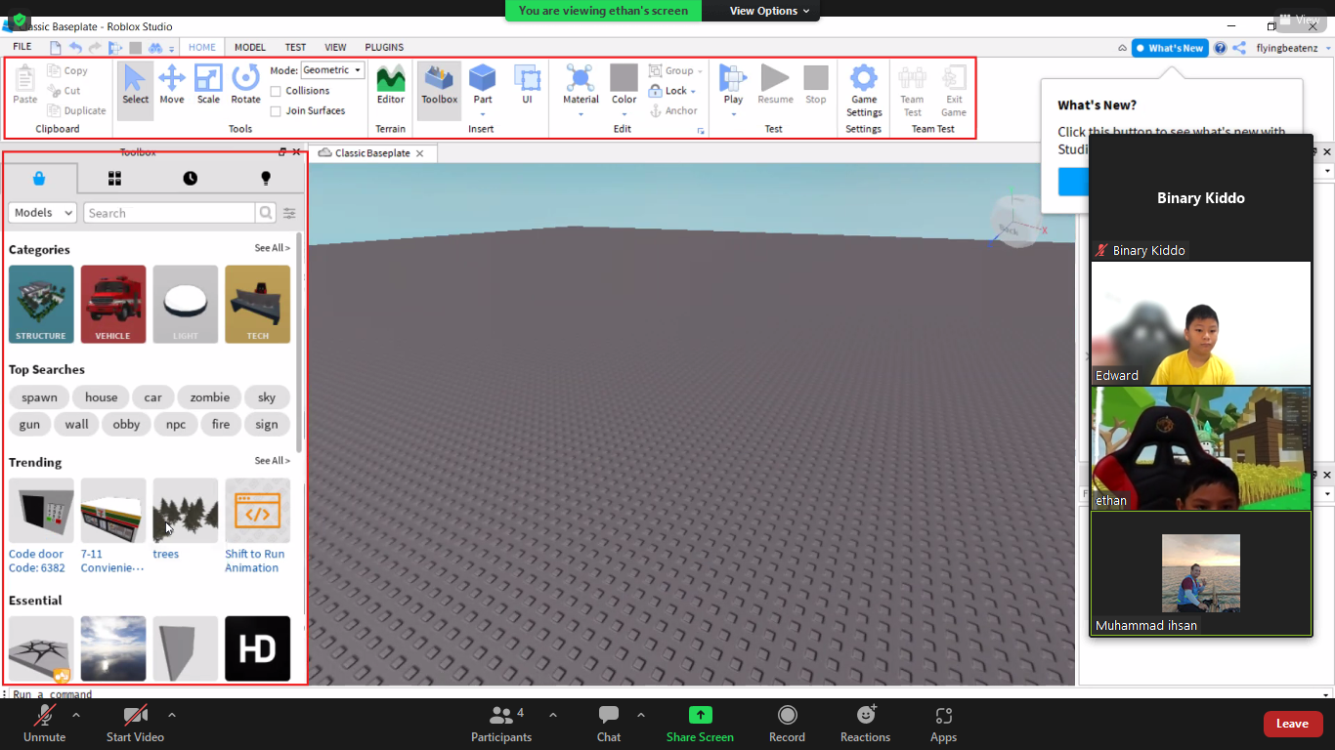Click the Anchor tool
The image size is (1335, 750).
click(674, 110)
